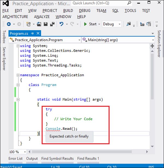164x168 pixels.
Task: Open the HELP menu
Action: (81, 17)
